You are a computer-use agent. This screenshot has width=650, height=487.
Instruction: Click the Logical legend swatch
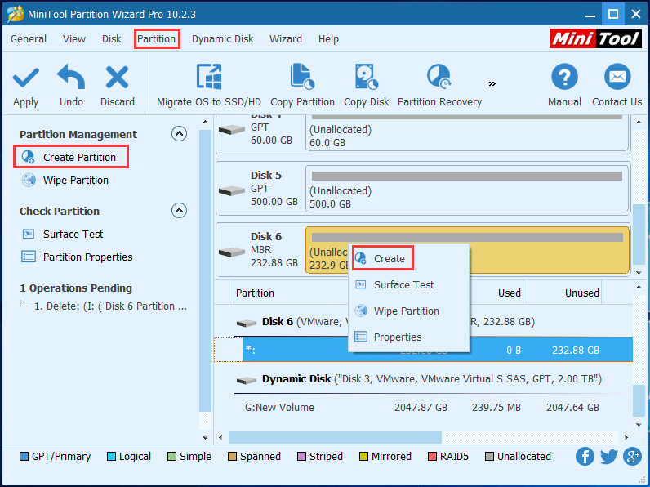111,456
